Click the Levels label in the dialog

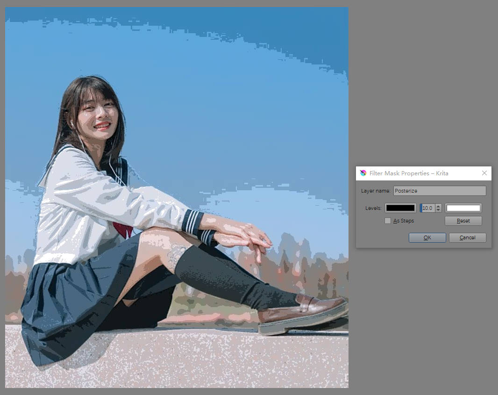(373, 208)
